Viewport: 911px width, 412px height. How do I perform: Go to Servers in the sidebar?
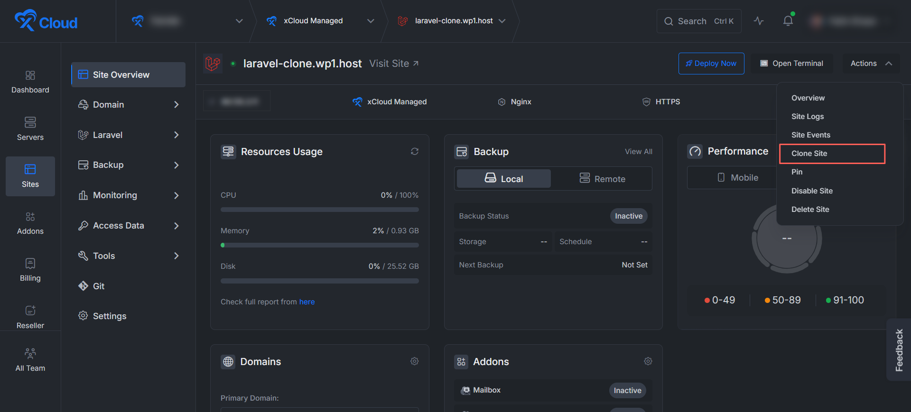pyautogui.click(x=30, y=128)
